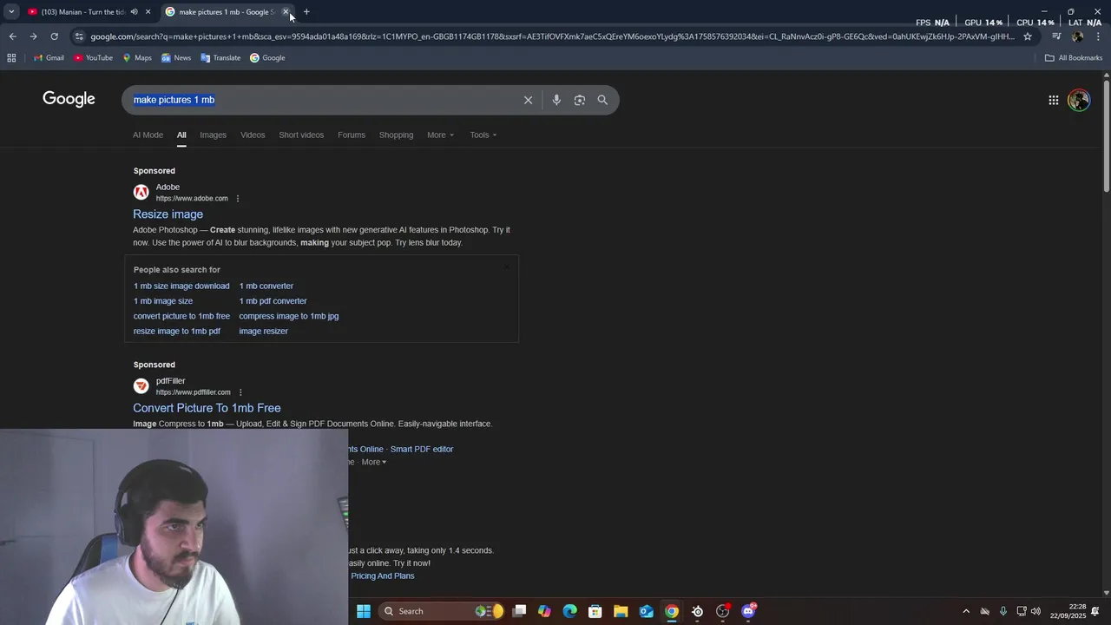This screenshot has height=625, width=1111.
Task: Open Google bookmark in bookmarks bar
Action: pyautogui.click(x=267, y=58)
